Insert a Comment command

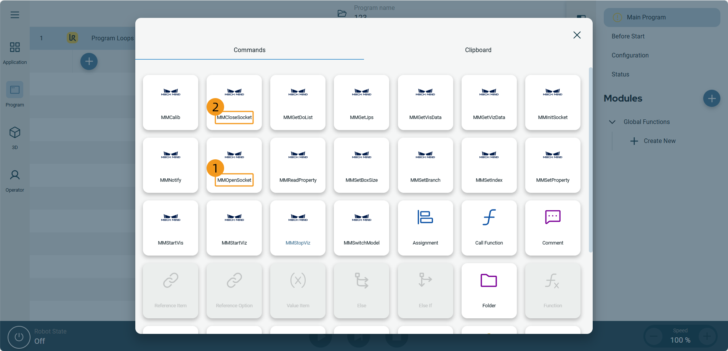(553, 228)
